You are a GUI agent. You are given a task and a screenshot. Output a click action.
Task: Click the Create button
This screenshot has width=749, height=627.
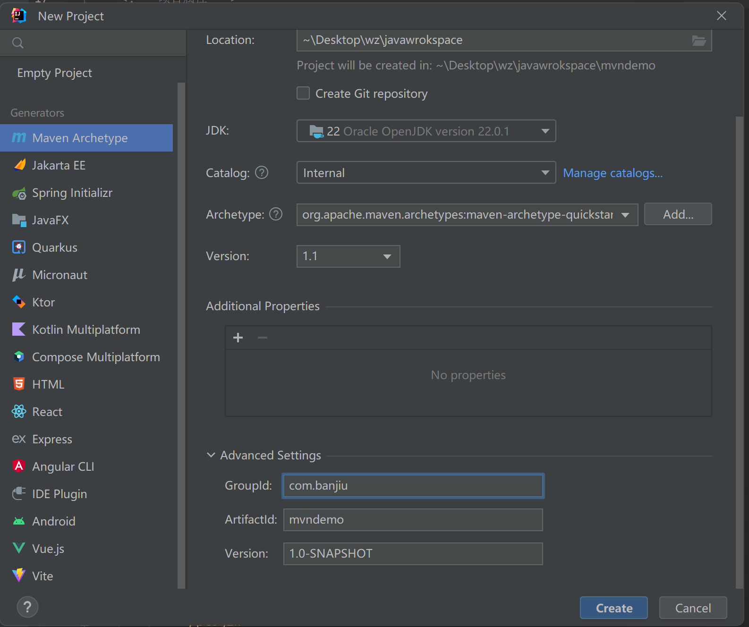[x=613, y=608]
